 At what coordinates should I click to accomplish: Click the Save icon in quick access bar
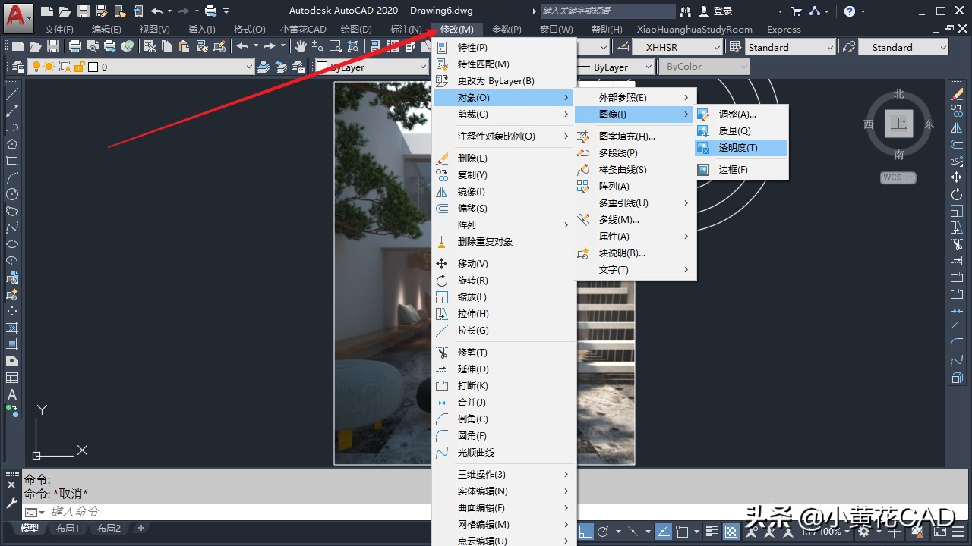(84, 11)
